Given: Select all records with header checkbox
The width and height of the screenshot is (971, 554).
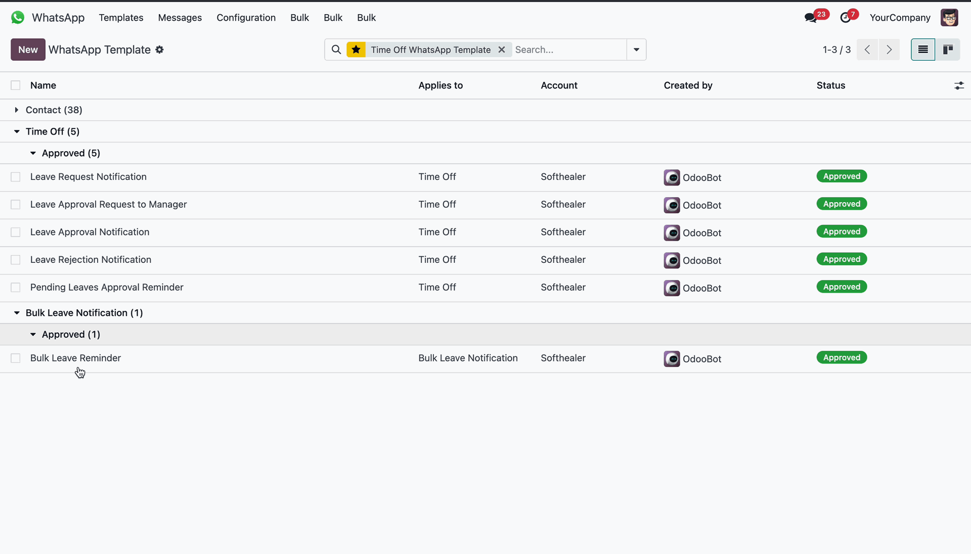Looking at the screenshot, I should [x=16, y=85].
